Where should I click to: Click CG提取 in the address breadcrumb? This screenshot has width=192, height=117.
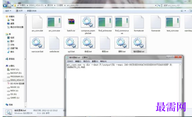60,5
